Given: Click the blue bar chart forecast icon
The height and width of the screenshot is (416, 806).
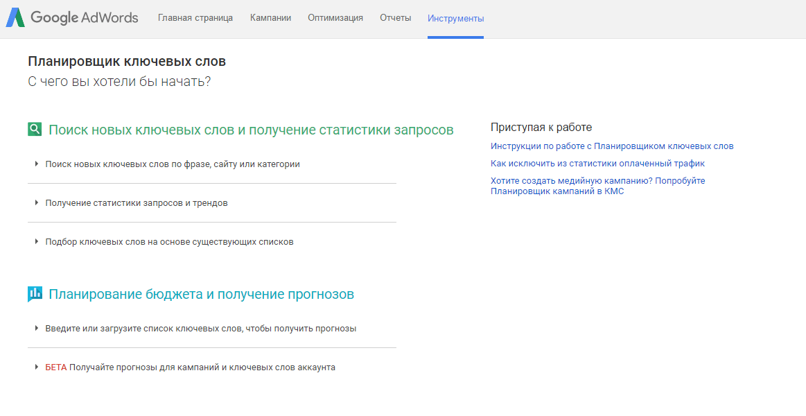Looking at the screenshot, I should click(x=35, y=294).
